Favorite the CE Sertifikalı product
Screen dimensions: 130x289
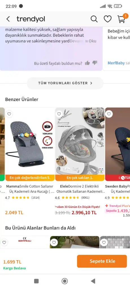point(4,242)
